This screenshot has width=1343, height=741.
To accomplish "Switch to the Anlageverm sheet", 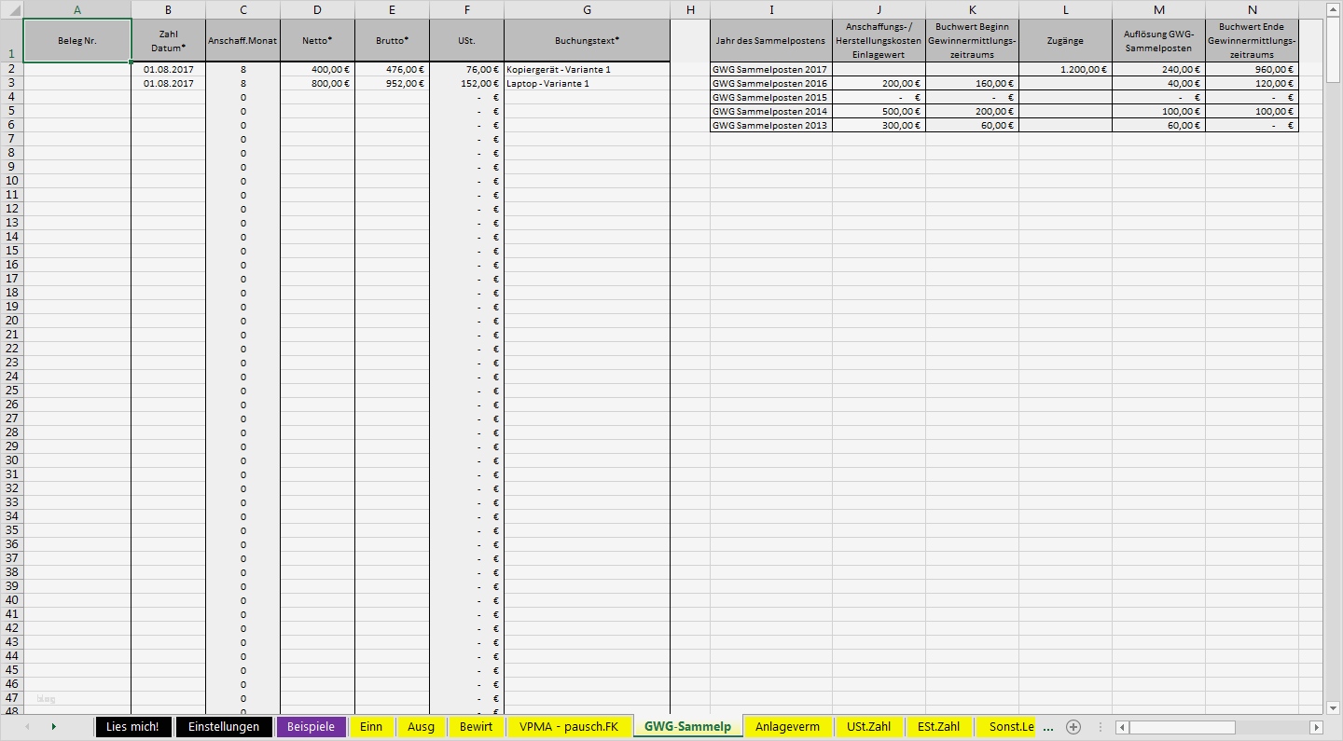I will click(x=787, y=727).
